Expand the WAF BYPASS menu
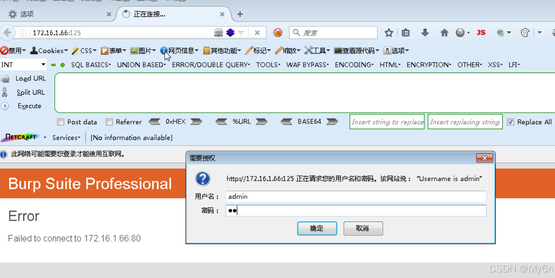This screenshot has height=278, width=555. [x=308, y=65]
